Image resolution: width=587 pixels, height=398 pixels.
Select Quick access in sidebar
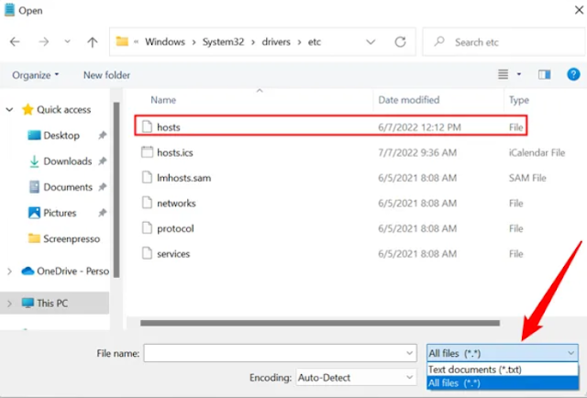point(63,110)
